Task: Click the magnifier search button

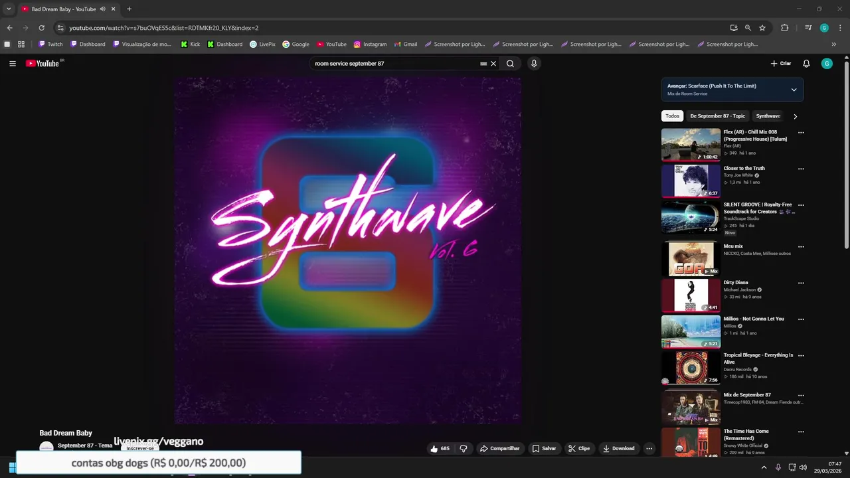Action: (x=510, y=64)
